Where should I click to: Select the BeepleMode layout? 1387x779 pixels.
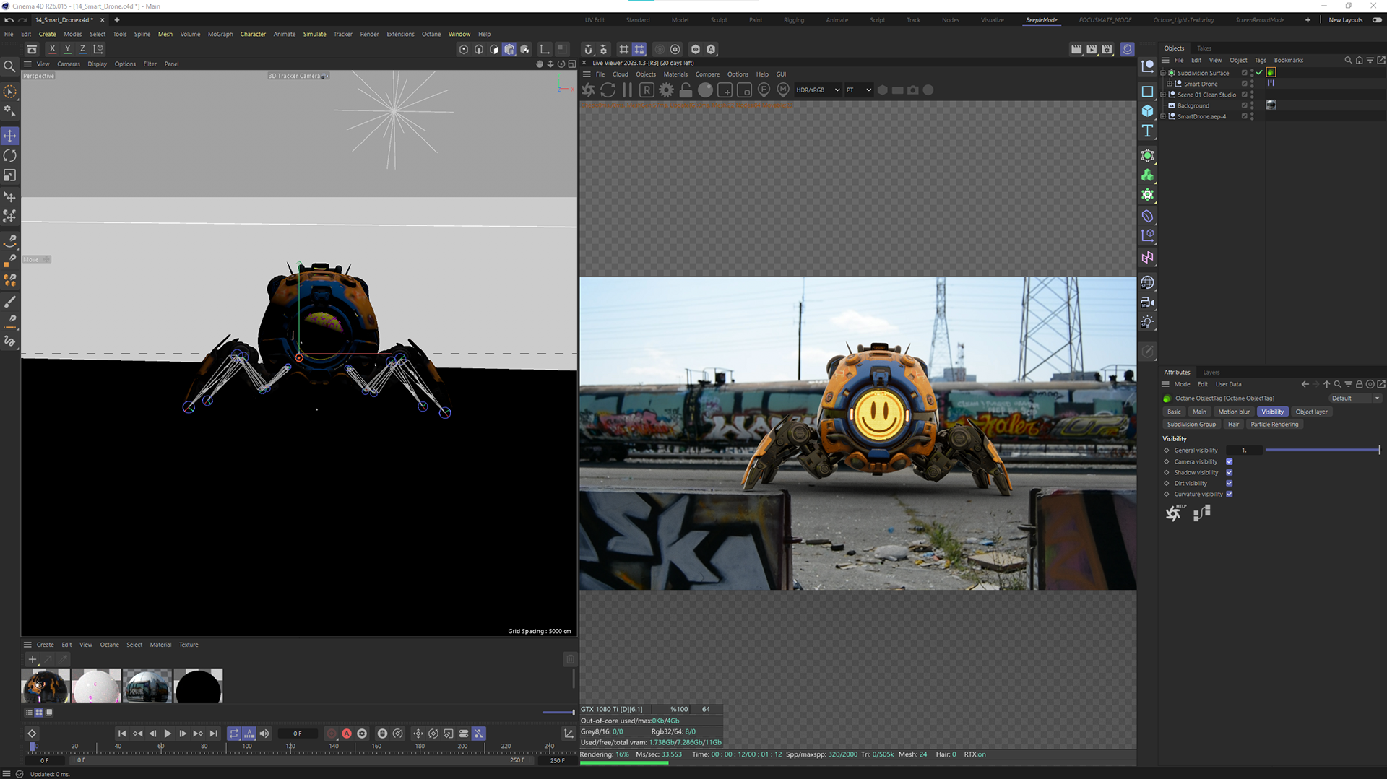[1041, 20]
